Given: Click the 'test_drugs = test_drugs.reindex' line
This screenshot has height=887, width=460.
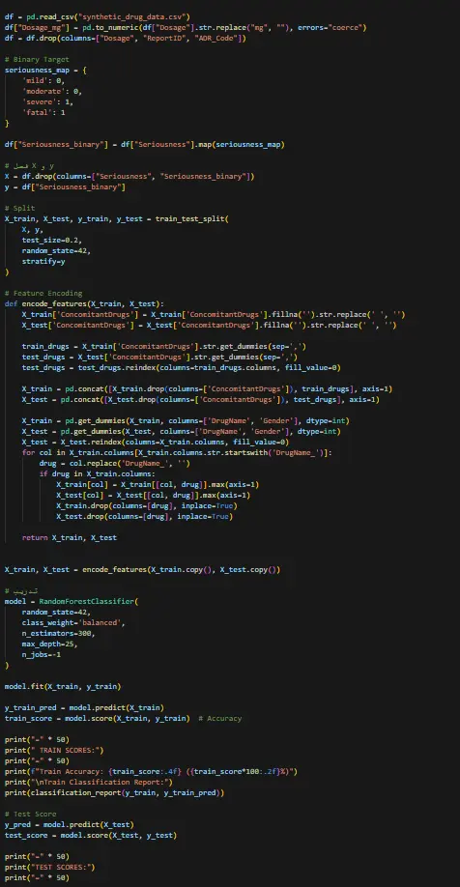Looking at the screenshot, I should (x=181, y=368).
